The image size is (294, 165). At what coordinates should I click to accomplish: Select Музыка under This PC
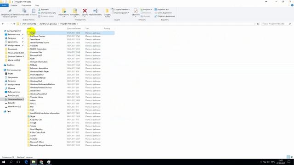pos(11,88)
